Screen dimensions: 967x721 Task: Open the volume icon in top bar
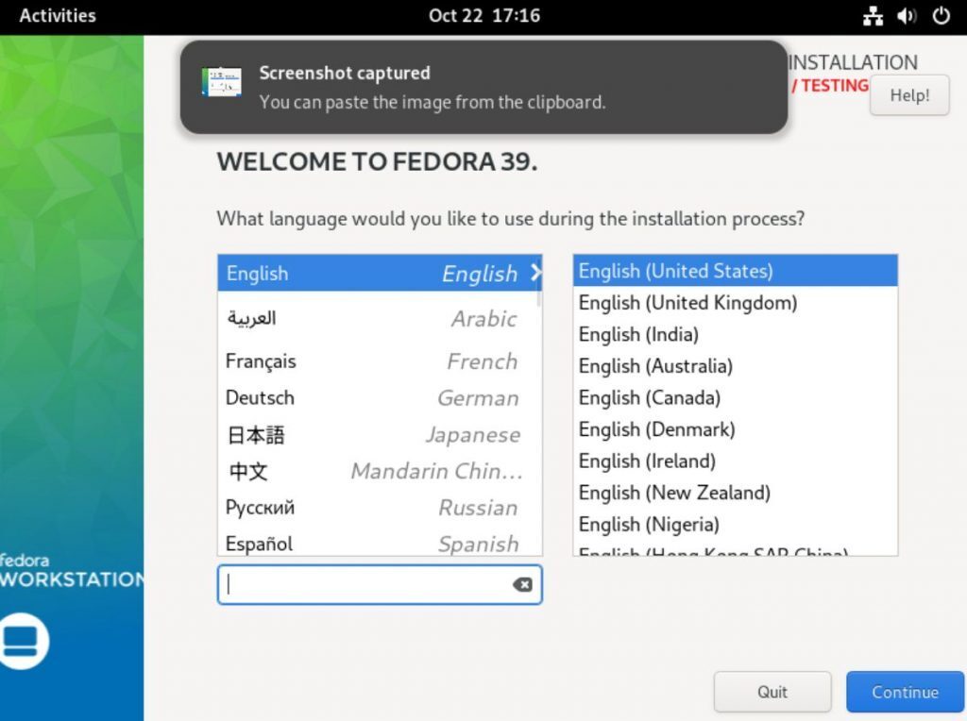click(x=906, y=15)
